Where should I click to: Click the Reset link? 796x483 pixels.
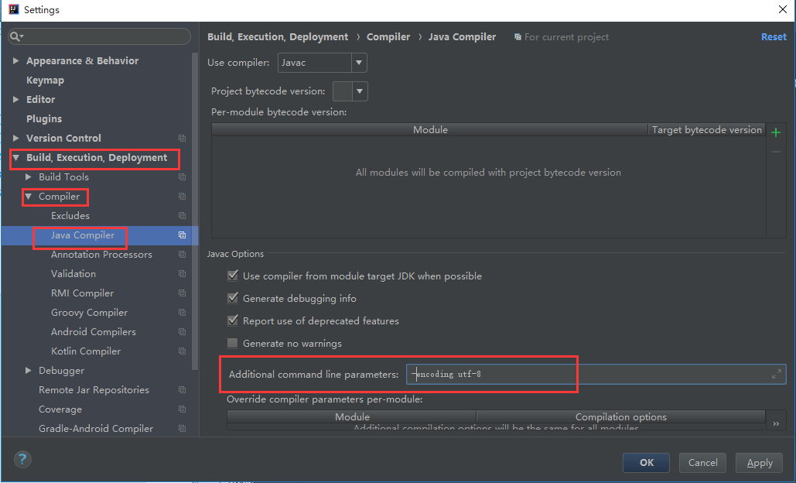(773, 37)
